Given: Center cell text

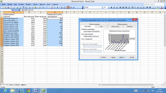Looking at the screenshot, I should click(x=123, y=7).
